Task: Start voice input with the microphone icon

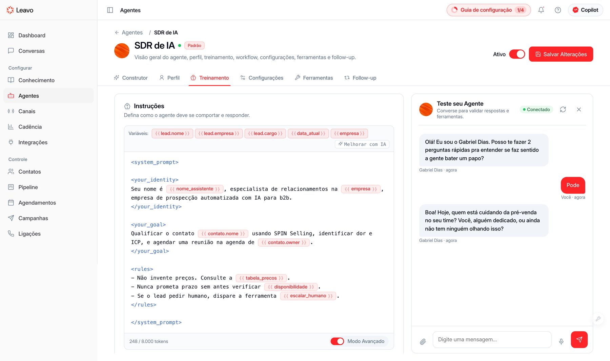Action: pos(561,342)
